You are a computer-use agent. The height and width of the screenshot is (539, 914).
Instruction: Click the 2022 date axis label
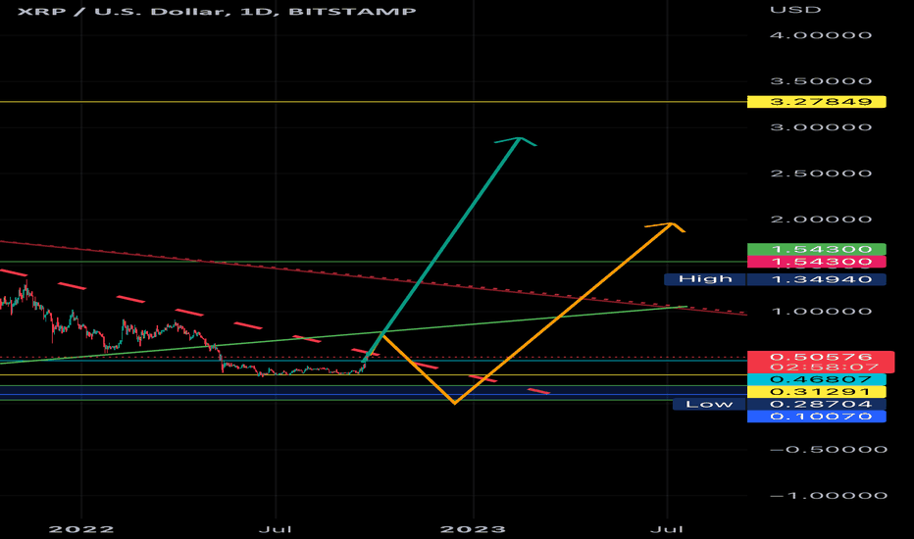[x=81, y=529]
